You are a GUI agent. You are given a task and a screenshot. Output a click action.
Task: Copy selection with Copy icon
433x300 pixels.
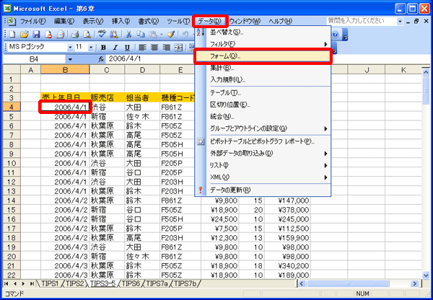pos(141,34)
